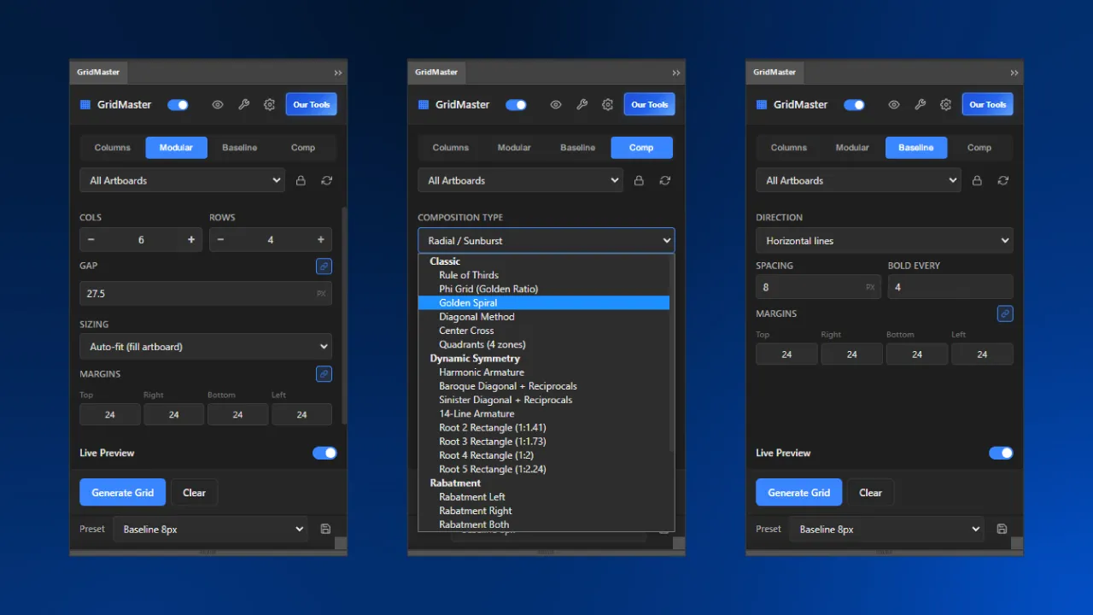Switch to Modular tab in middle panel

point(514,148)
